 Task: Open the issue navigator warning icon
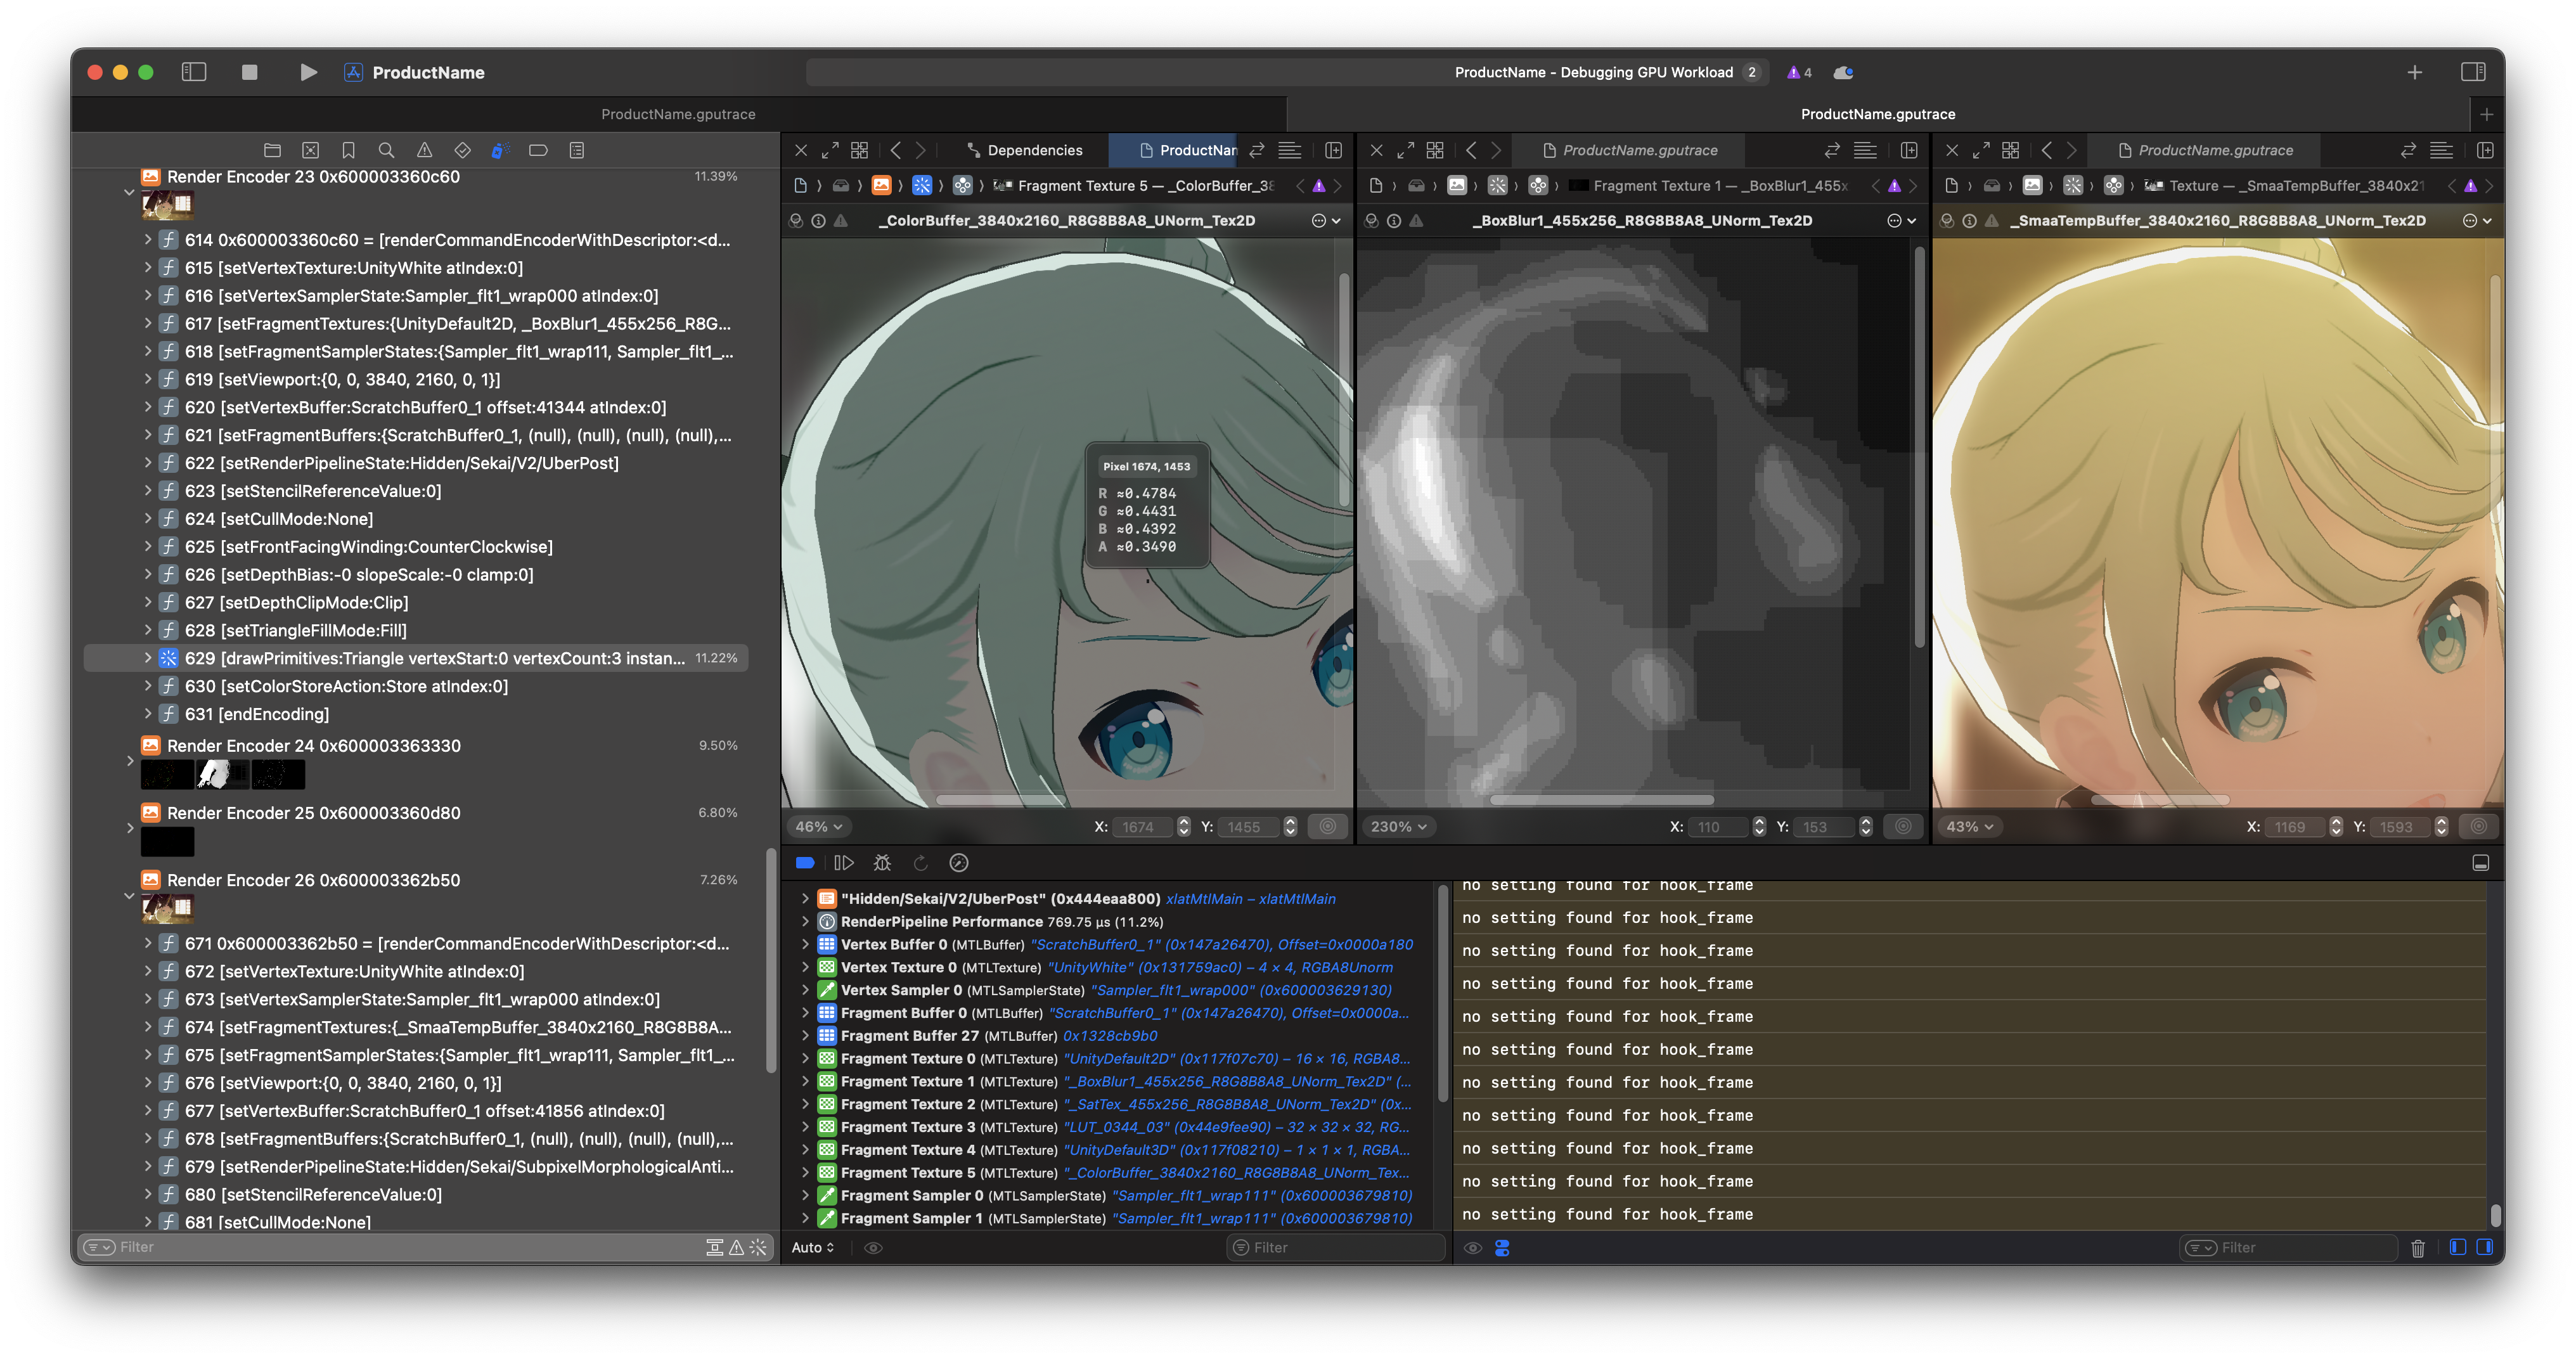pyautogui.click(x=424, y=150)
